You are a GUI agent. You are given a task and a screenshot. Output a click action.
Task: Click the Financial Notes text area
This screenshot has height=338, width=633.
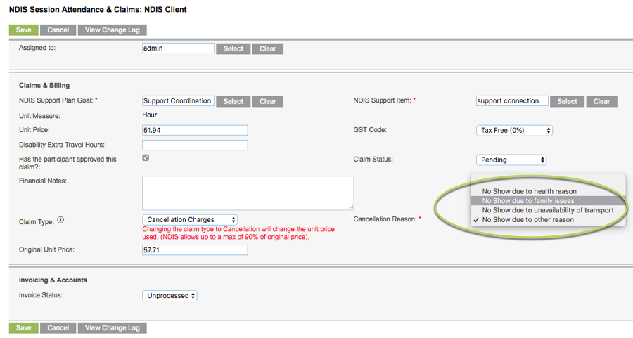point(248,193)
